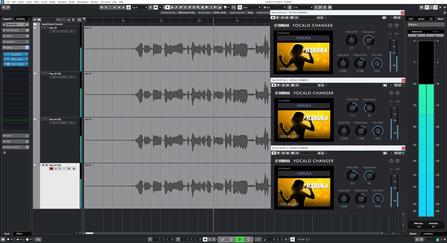Enable Read automation on the first VOCALO CHANGER
The width and height of the screenshot is (447, 243).
(x=283, y=17)
